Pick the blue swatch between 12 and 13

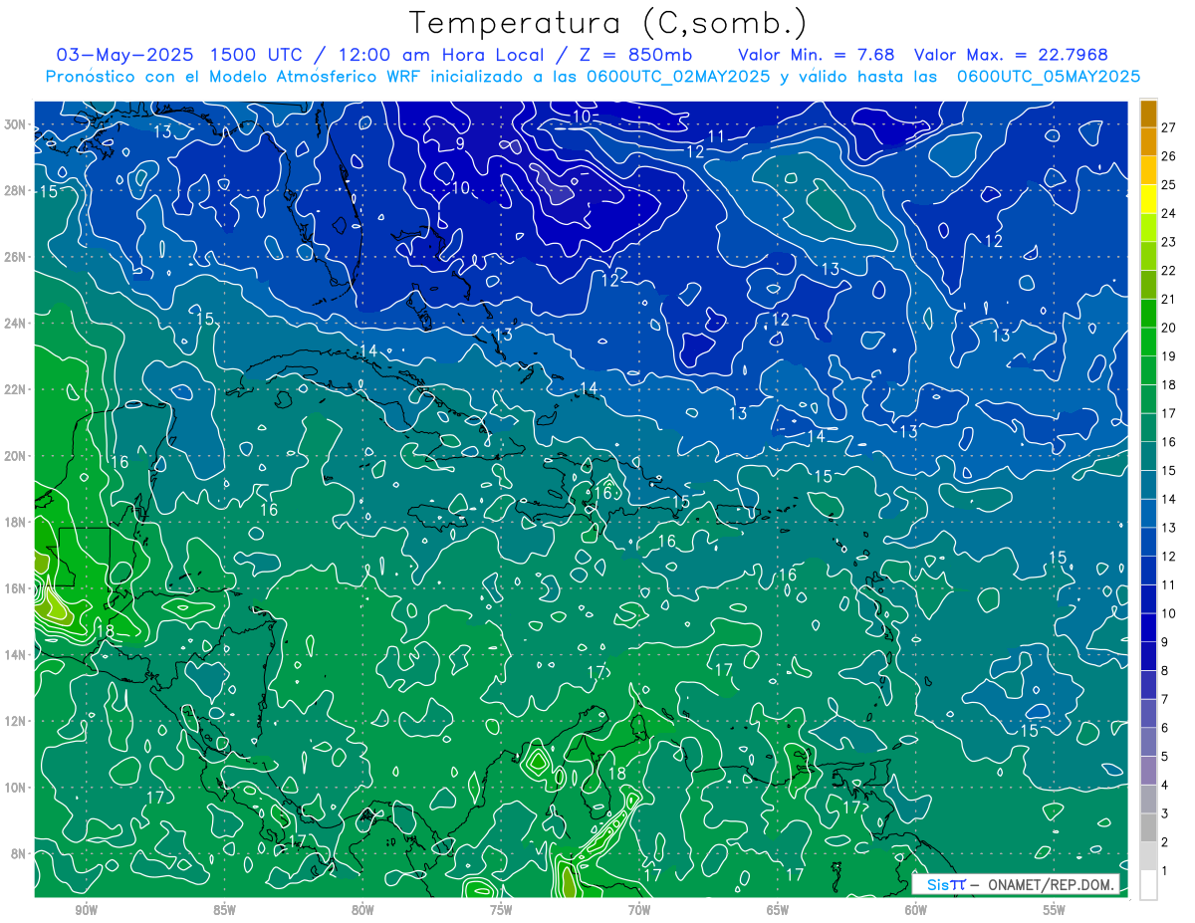pos(1148,542)
